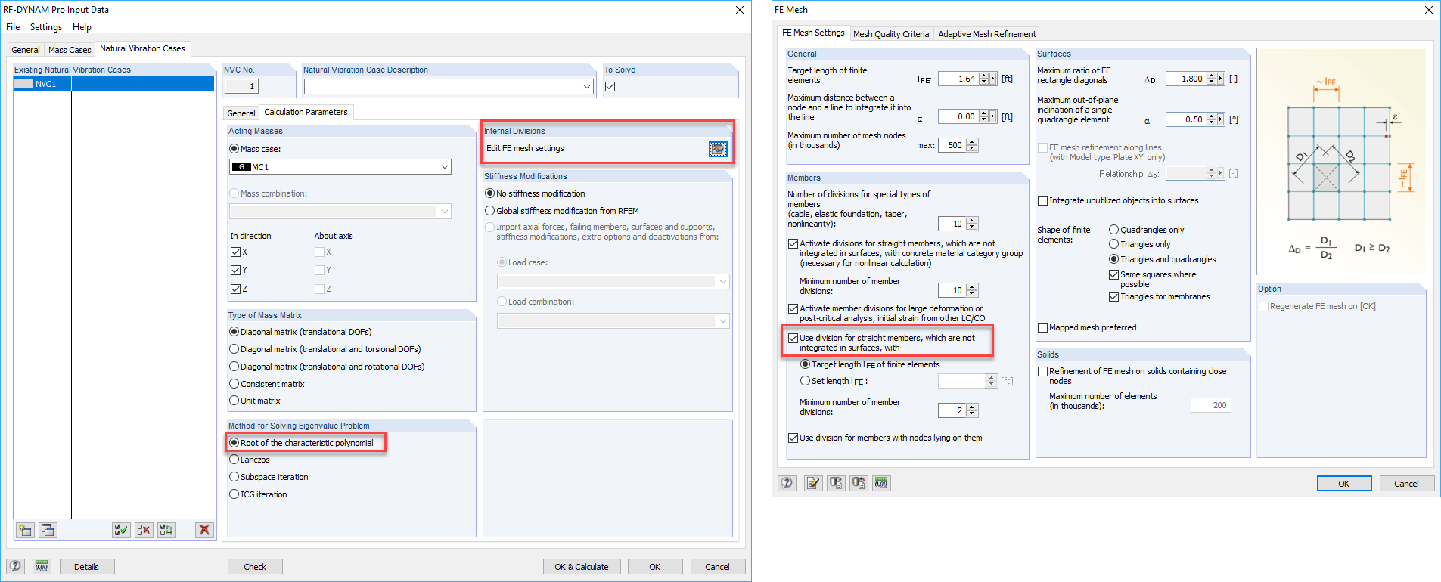
Task: Increase maximum number of mesh nodes
Action: pyautogui.click(x=972, y=142)
